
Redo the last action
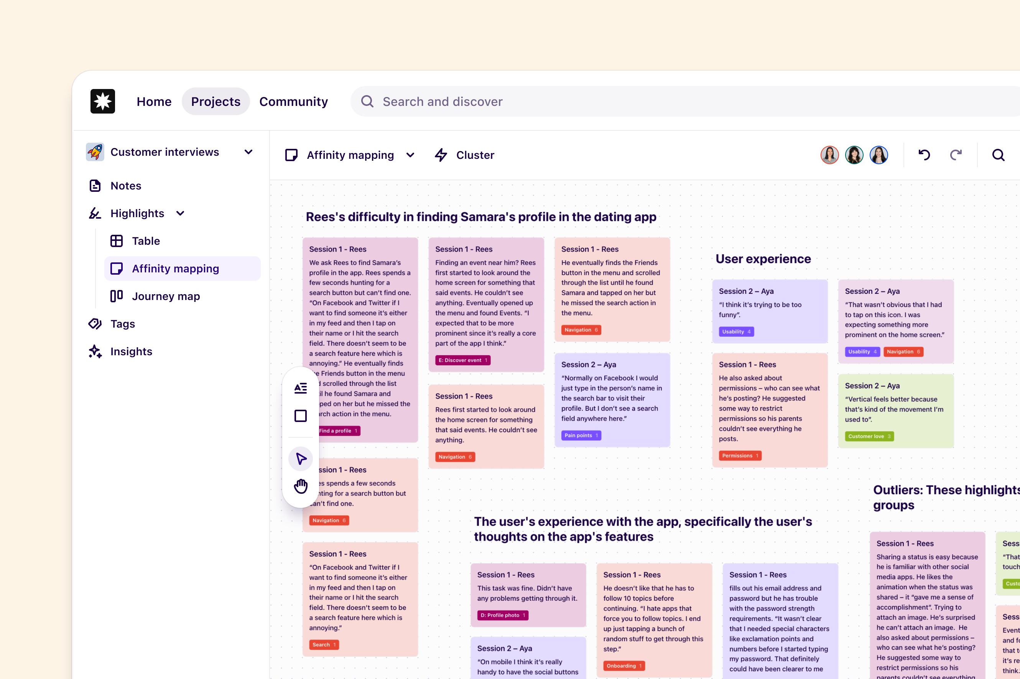(x=956, y=155)
